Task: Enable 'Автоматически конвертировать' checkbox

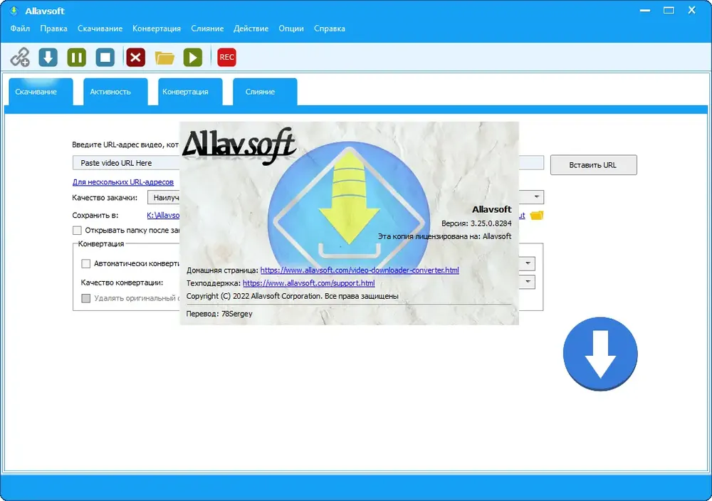Action: [86, 263]
